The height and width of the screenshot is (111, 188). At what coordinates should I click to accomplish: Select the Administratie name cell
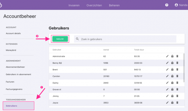pos(59,56)
